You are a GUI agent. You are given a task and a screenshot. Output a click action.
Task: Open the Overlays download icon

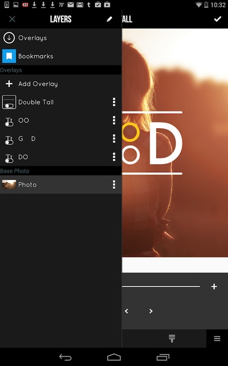[9, 38]
